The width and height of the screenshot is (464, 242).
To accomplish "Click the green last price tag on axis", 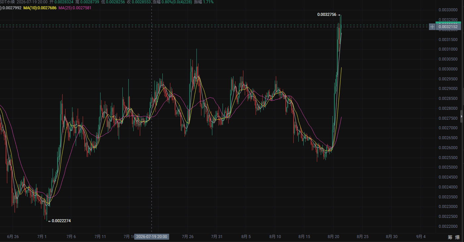I will 448,22.
